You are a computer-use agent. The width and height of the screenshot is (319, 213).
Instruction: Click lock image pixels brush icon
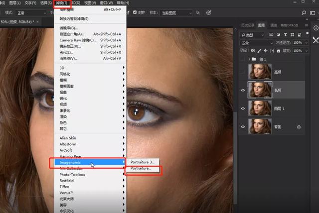tap(259, 51)
